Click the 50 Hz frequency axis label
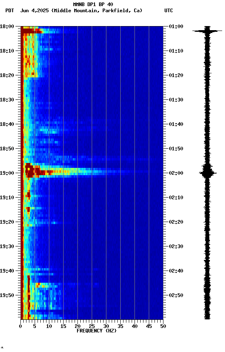This screenshot has width=225, height=352. pos(163,326)
